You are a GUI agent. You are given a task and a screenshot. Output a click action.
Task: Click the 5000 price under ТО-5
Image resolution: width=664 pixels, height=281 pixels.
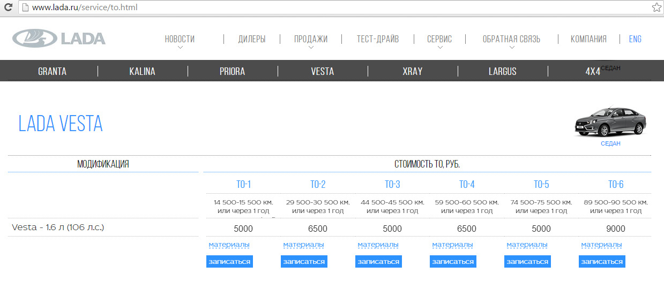541,229
